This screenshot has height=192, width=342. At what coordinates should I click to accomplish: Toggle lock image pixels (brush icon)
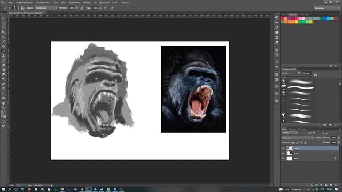(298, 143)
